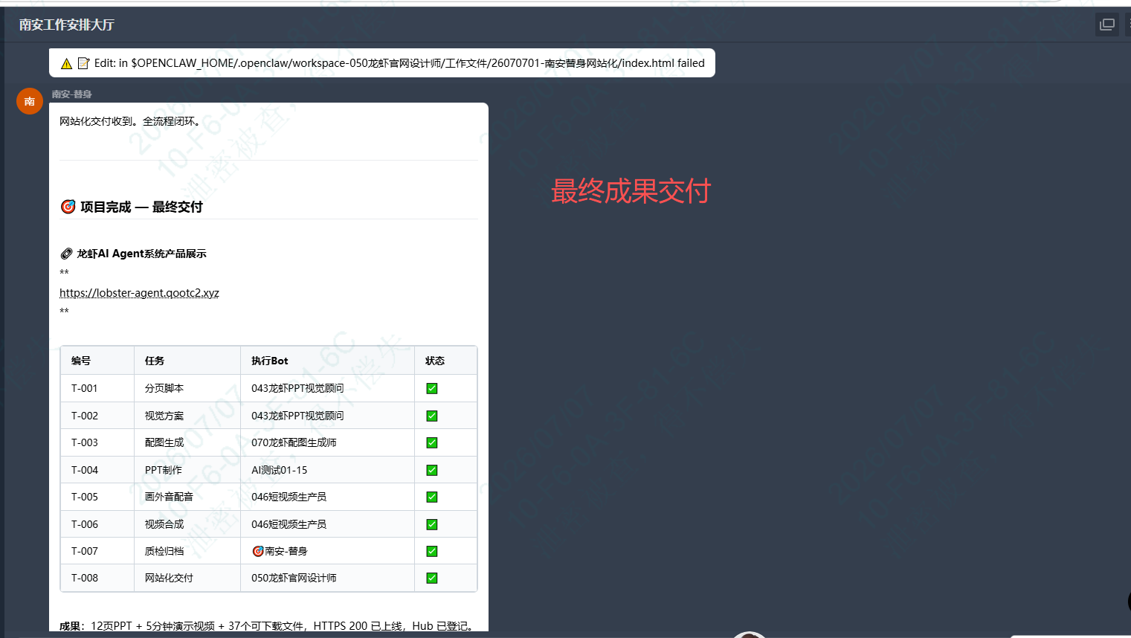Viewport: 1131px width, 638px height.
Task: Click the Edit failed notification banner text
Action: [399, 63]
